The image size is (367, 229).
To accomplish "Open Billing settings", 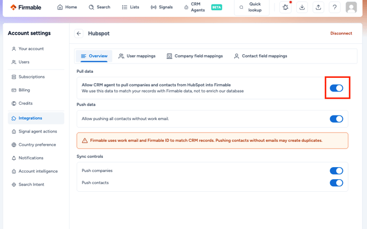I will pyautogui.click(x=36, y=90).
